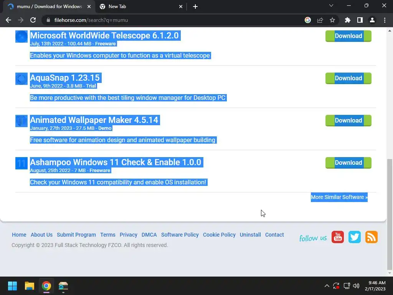Click the Microsoft WorldWide Telescope app icon
393x295 pixels.
pyautogui.click(x=21, y=36)
